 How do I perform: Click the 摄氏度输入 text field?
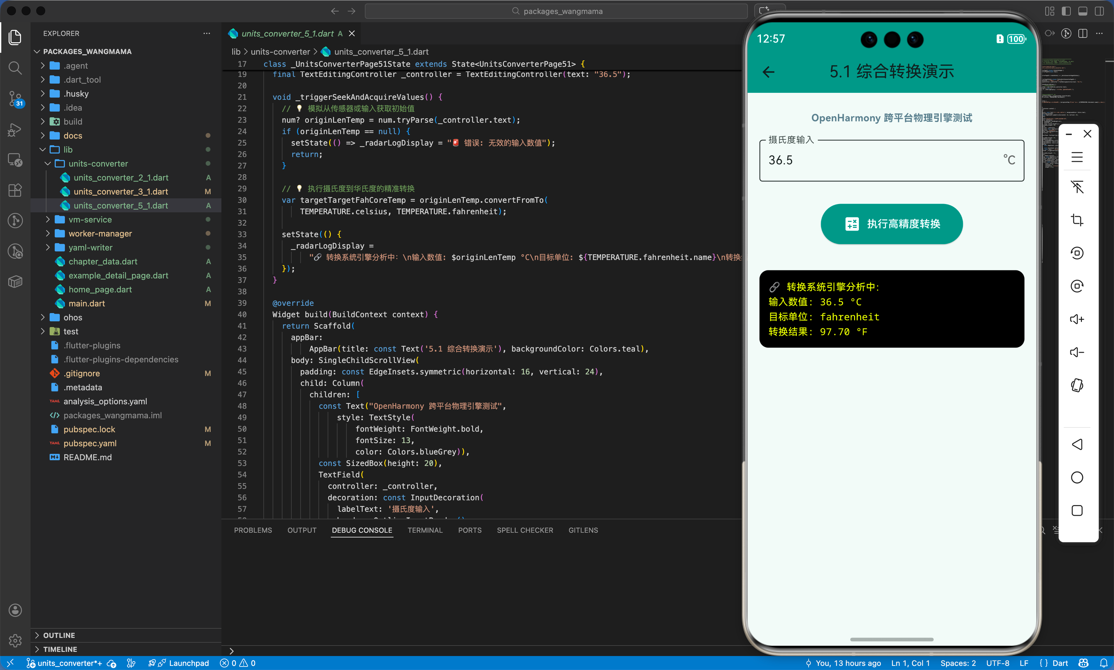(881, 160)
